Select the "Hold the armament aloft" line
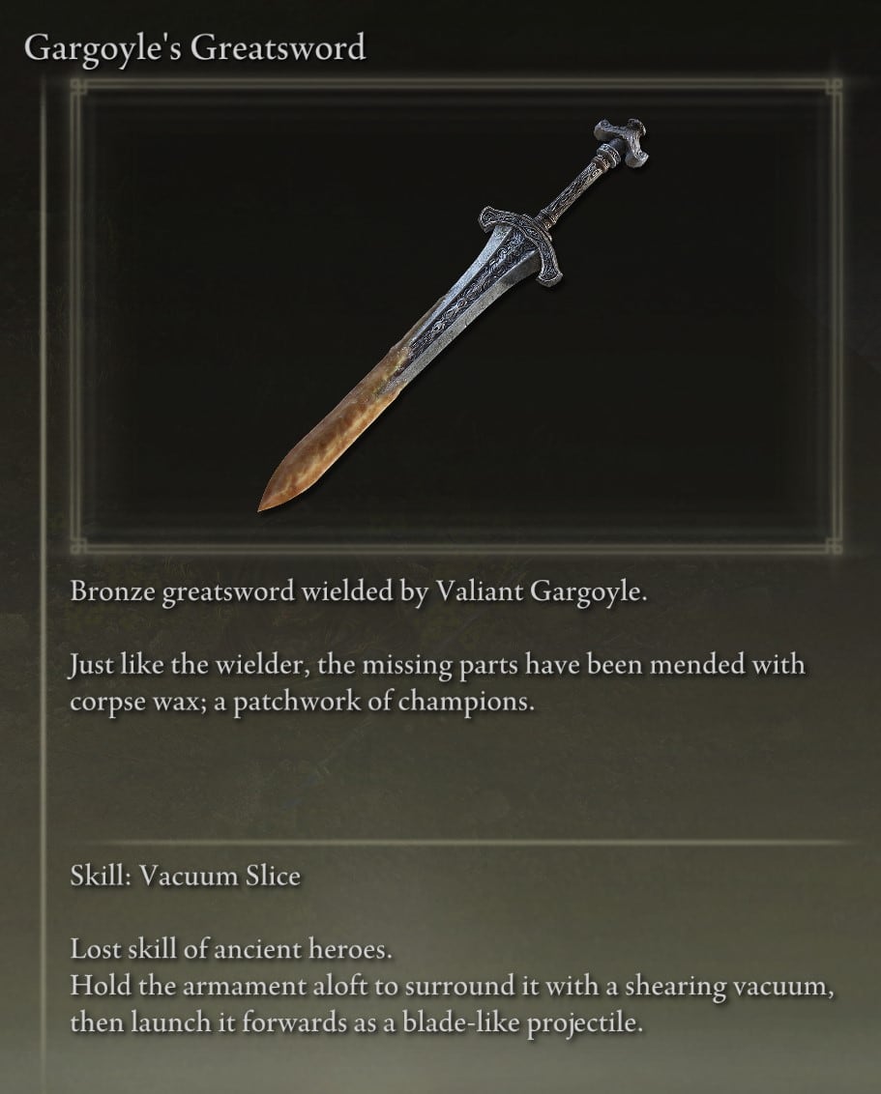Viewport: 881px width, 1094px height. coord(452,987)
